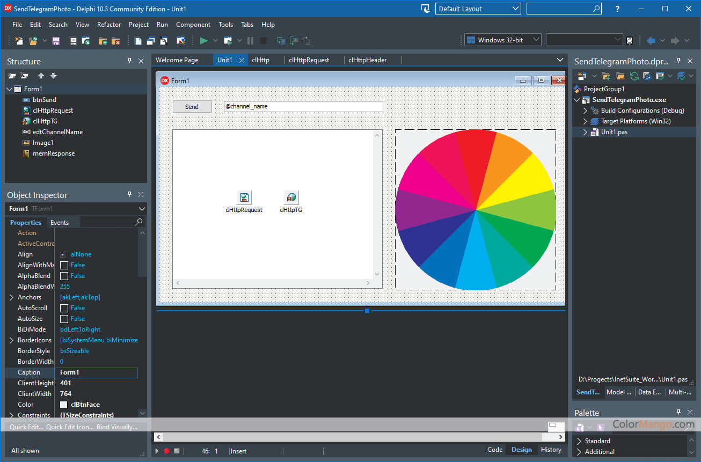
Task: Expand the BorderIcons property
Action: (x=12, y=340)
